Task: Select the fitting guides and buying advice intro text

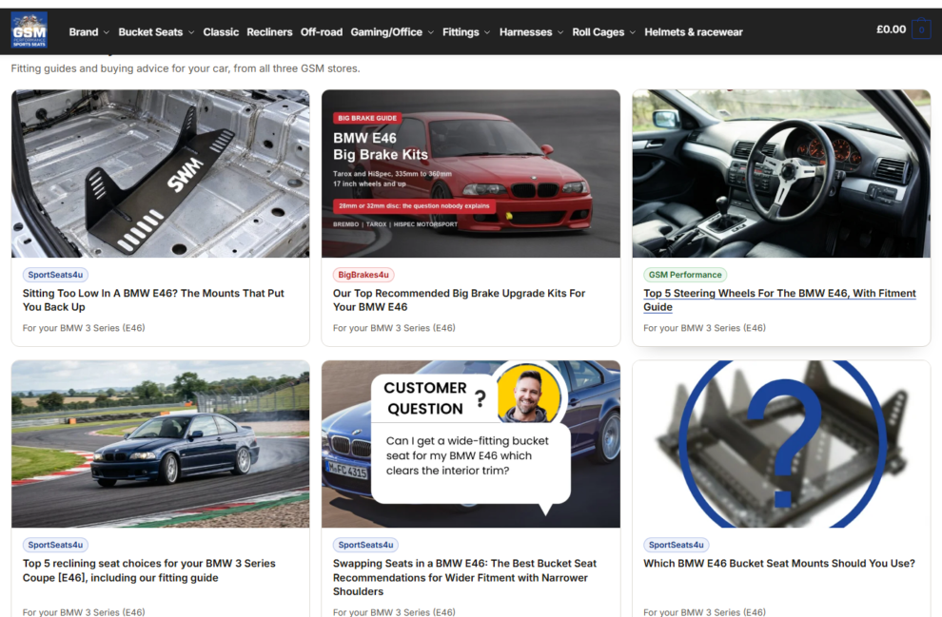Action: point(185,68)
